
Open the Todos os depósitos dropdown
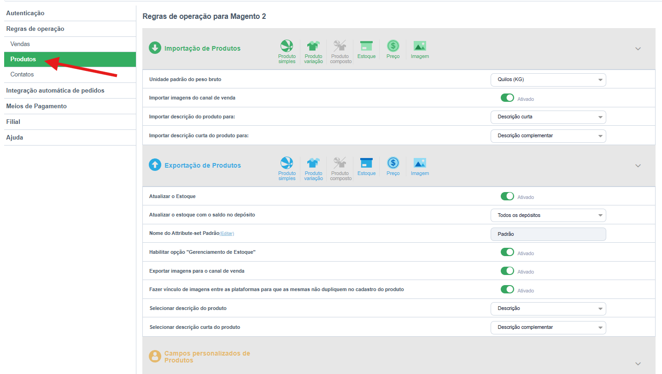point(548,215)
